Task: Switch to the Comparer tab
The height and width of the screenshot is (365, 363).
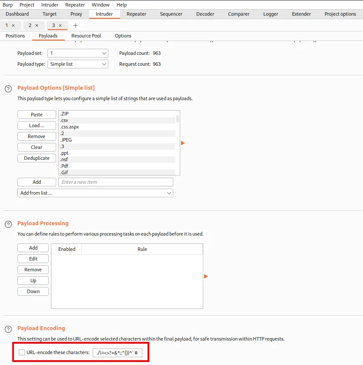Action: (x=239, y=14)
